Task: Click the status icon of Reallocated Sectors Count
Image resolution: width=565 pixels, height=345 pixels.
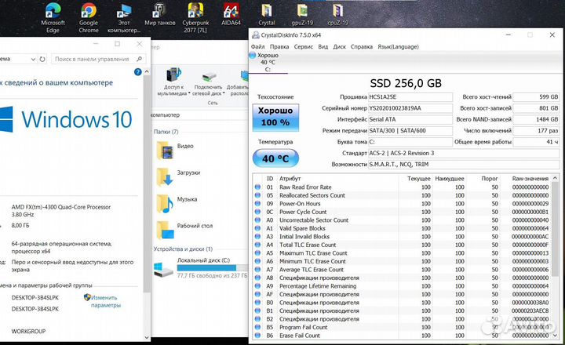Action: 257,195
